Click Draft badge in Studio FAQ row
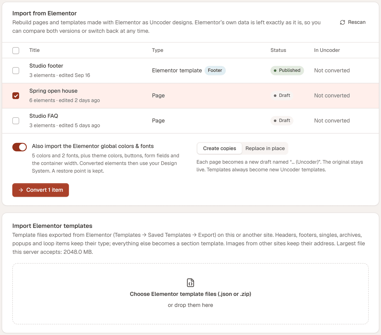Image resolution: width=381 pixels, height=335 pixels. pos(282,121)
